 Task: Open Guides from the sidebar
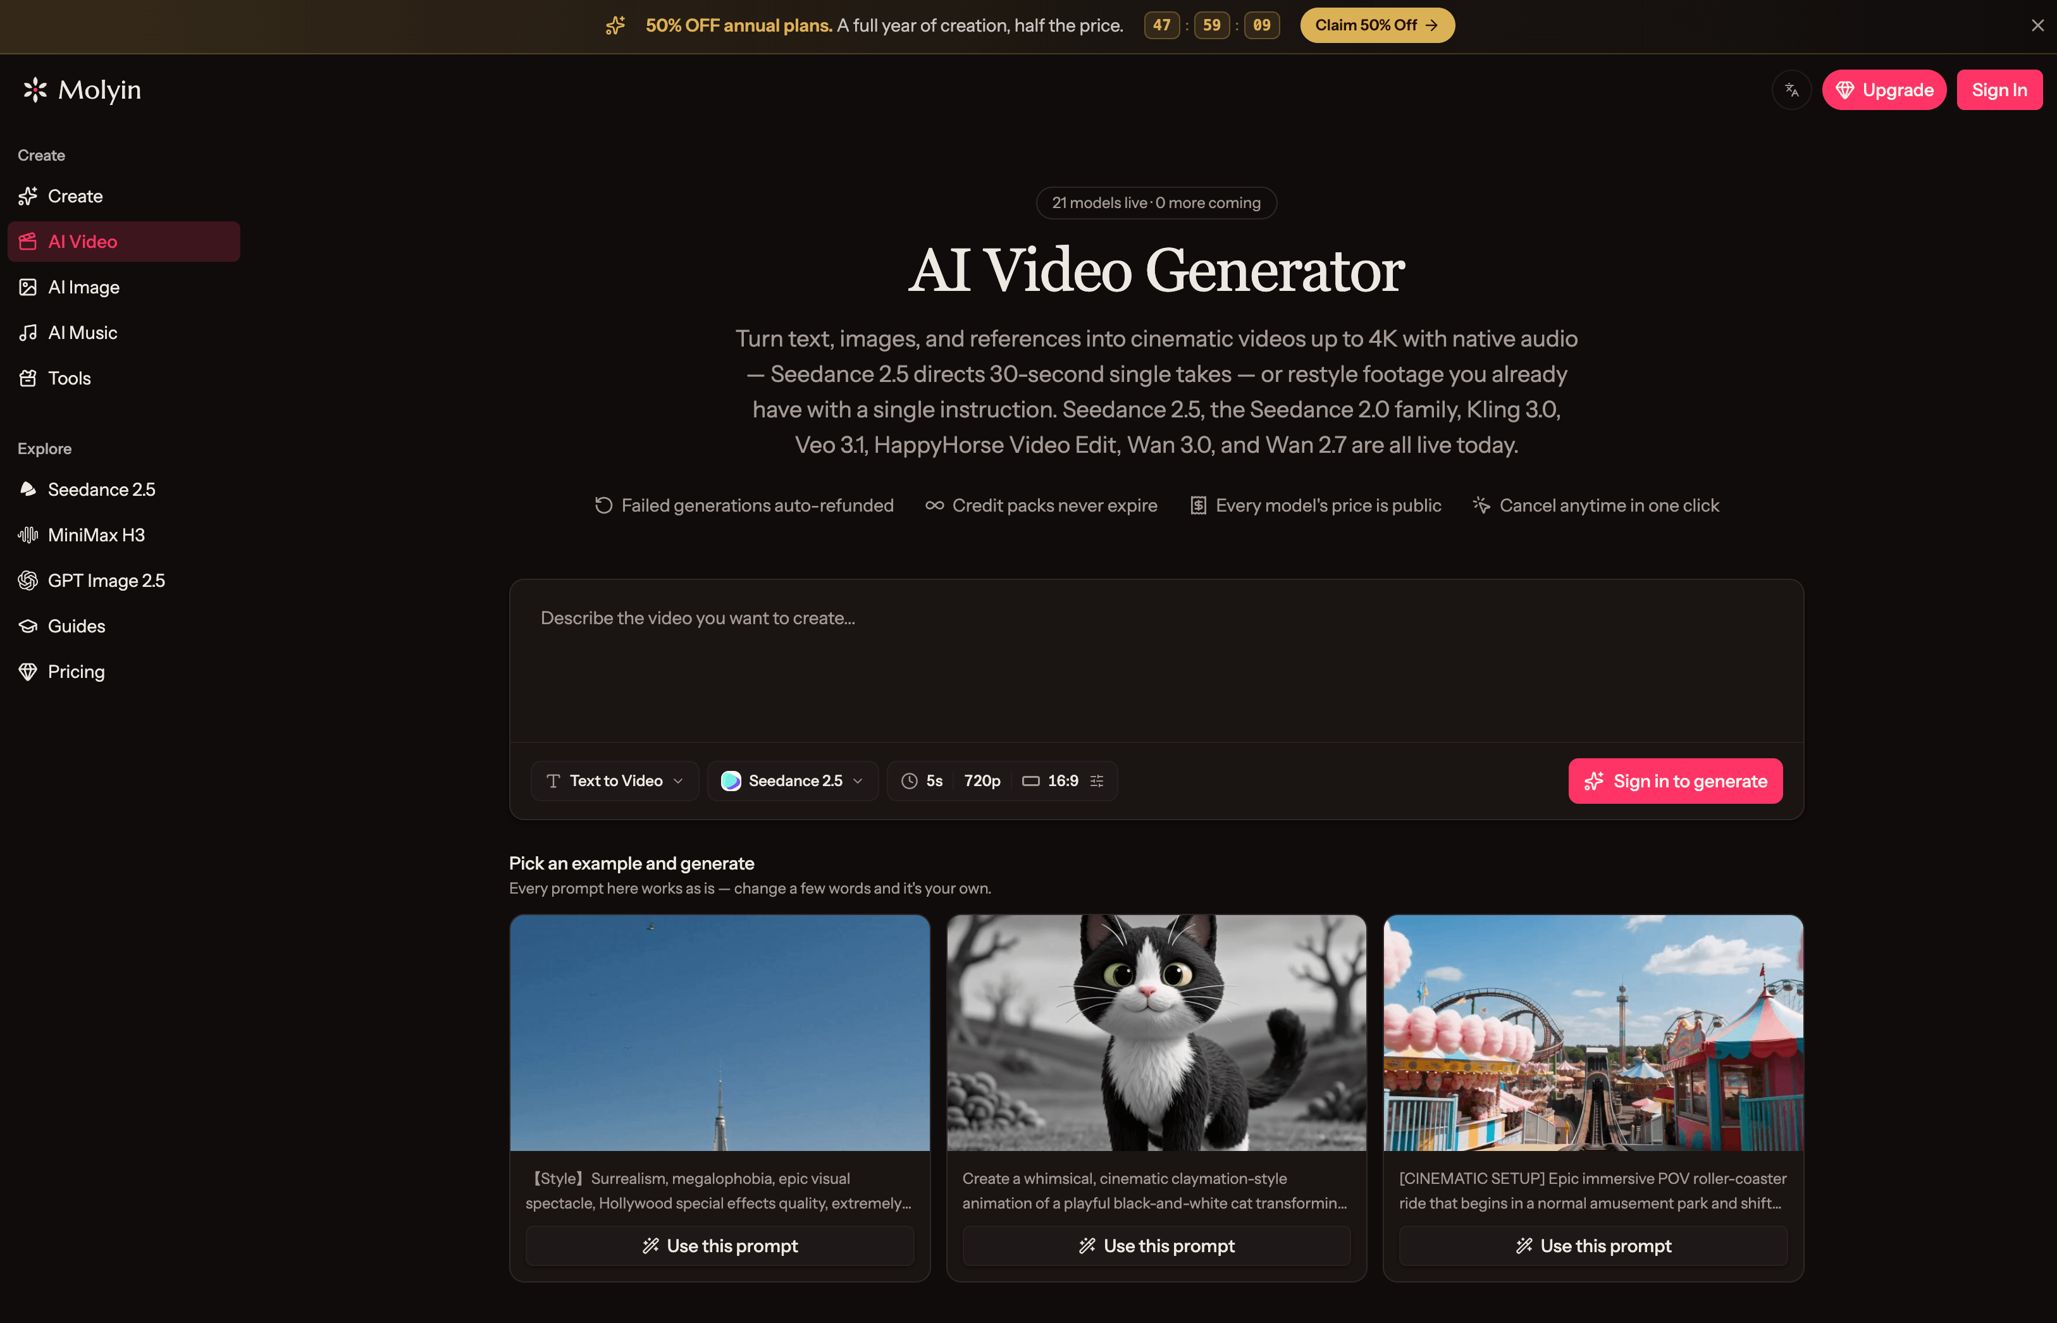(x=124, y=625)
